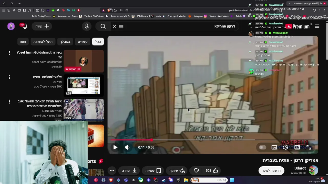Open Brave VPN shield toolbar icon
The height and width of the screenshot is (184, 328).
(9, 10)
